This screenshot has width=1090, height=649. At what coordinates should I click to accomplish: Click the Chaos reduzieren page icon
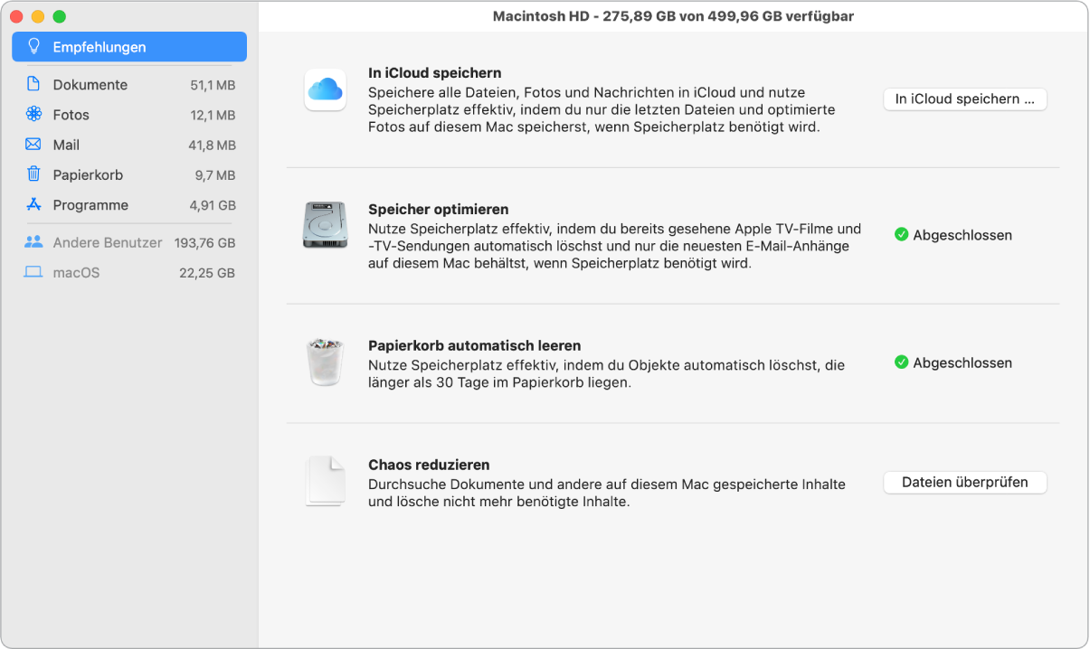pyautogui.click(x=325, y=480)
